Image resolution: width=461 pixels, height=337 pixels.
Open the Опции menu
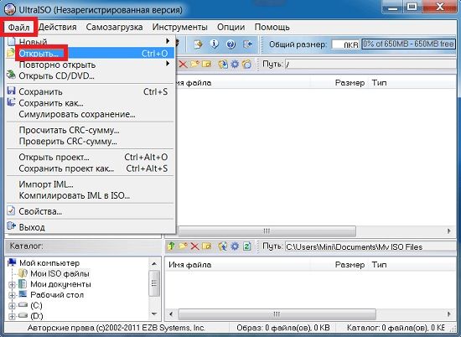[231, 27]
